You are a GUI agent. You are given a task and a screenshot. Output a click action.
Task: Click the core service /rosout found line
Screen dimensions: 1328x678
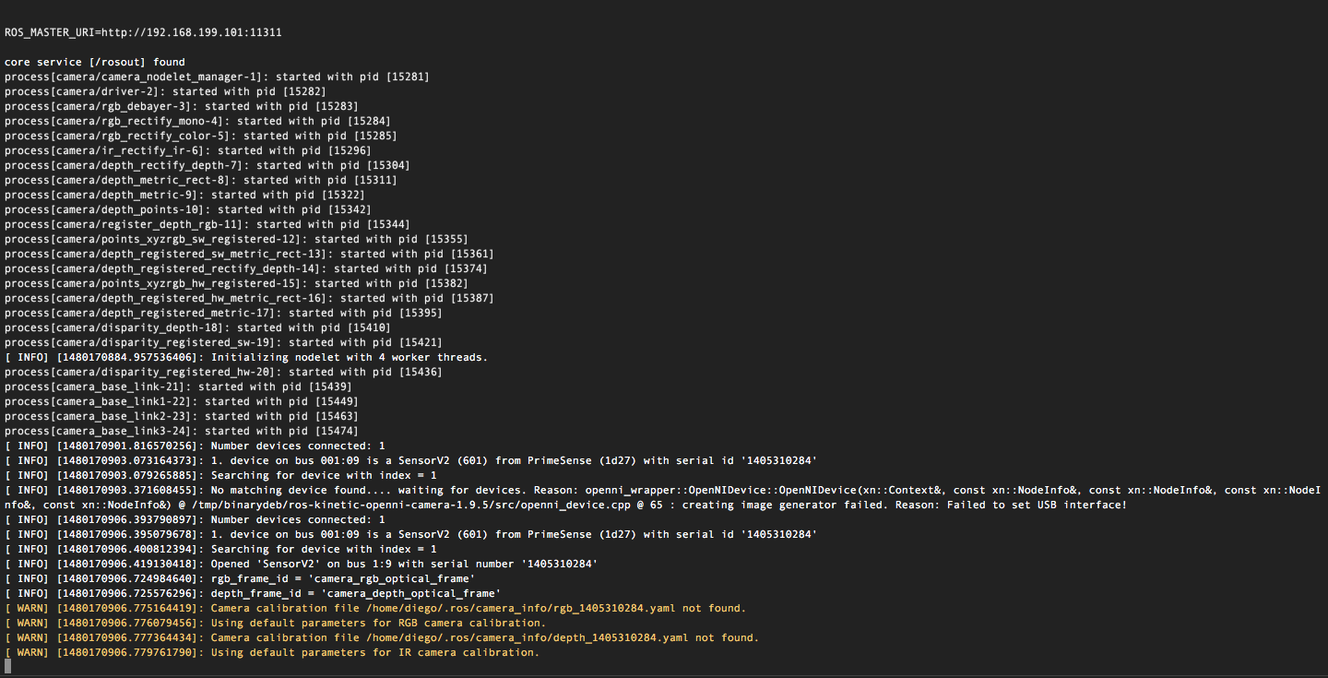95,62
